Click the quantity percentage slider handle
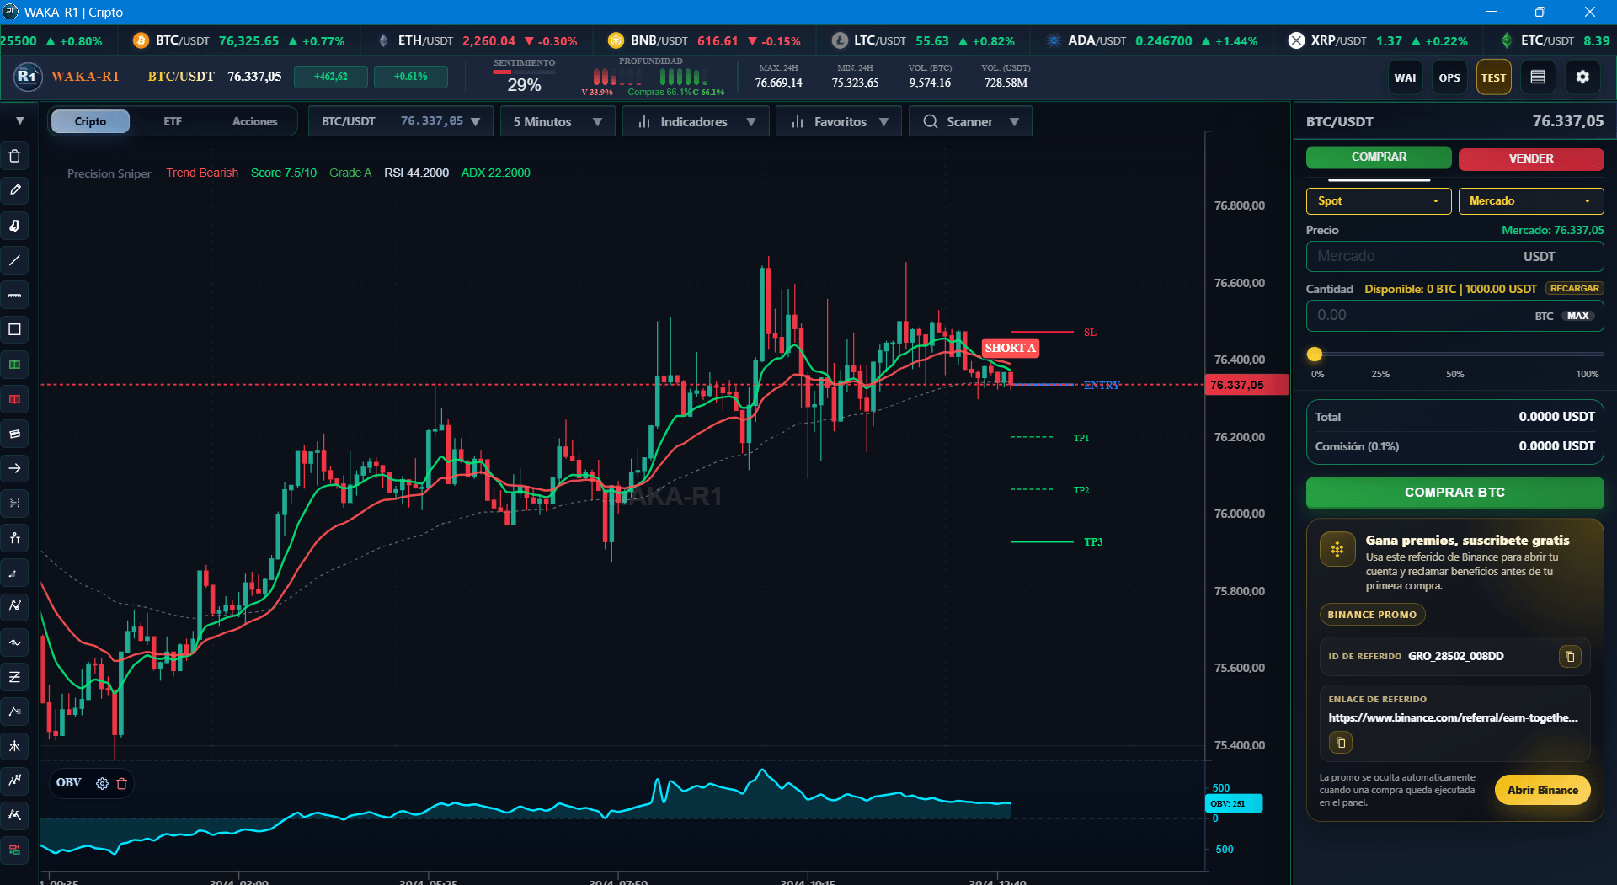This screenshot has height=885, width=1617. [1315, 355]
